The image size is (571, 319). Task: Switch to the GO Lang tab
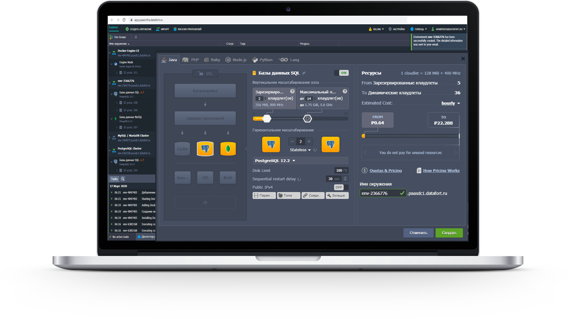tap(289, 60)
